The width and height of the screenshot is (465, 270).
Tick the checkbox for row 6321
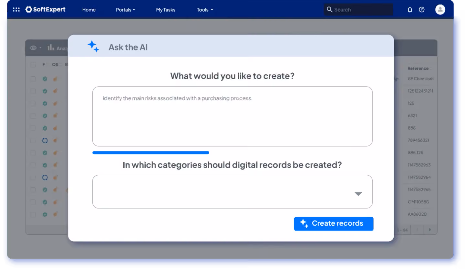click(33, 116)
